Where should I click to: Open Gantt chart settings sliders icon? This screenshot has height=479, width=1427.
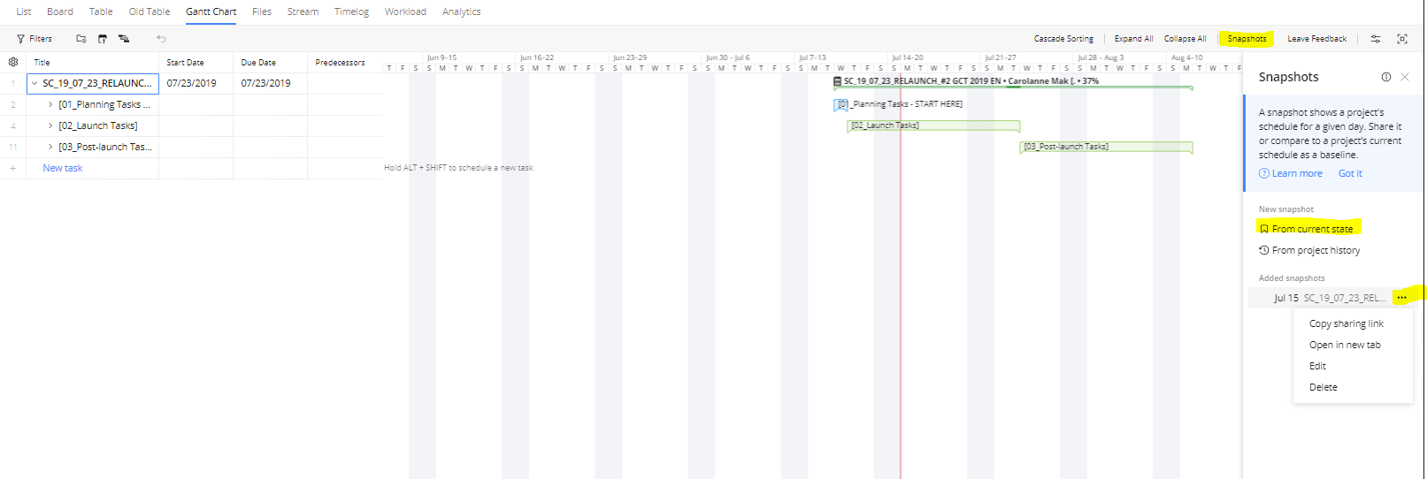click(x=1376, y=39)
